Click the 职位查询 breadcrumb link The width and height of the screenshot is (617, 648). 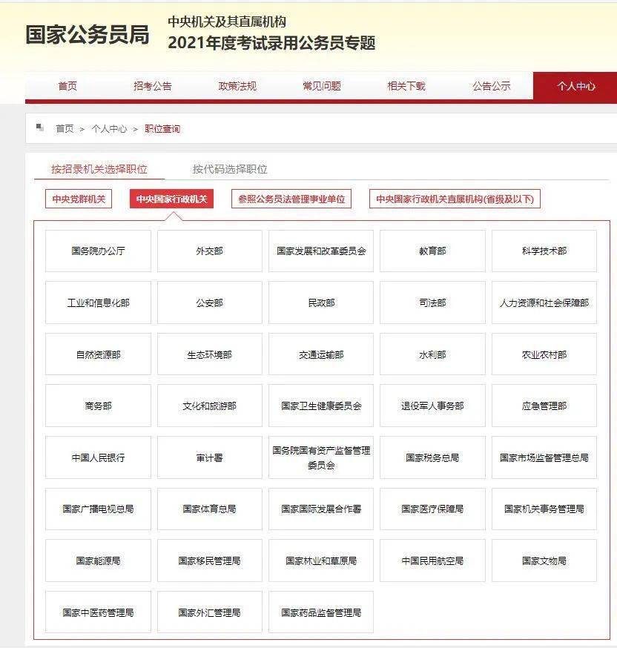click(x=162, y=129)
